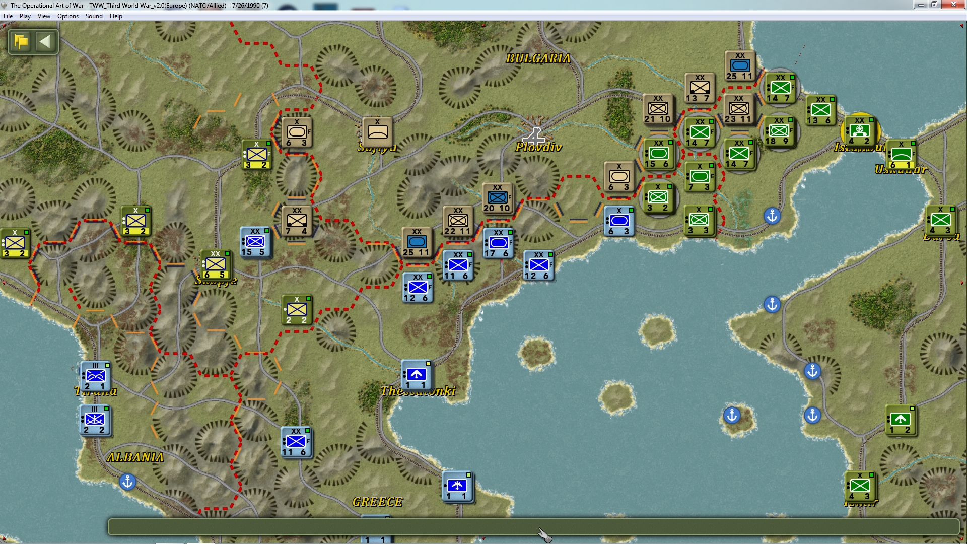Select the tan 20-10 division counter

point(498,198)
